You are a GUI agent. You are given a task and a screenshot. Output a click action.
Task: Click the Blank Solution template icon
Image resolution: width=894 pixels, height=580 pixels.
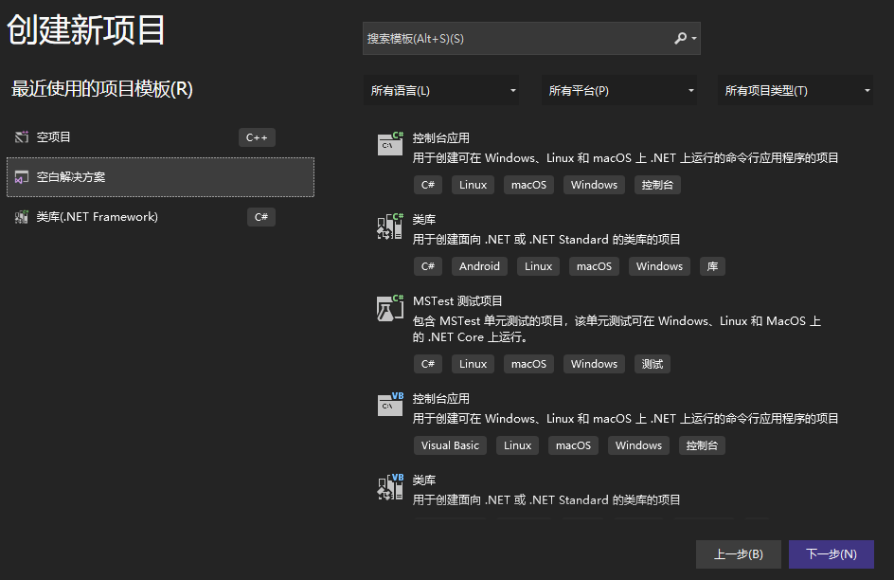(x=22, y=177)
